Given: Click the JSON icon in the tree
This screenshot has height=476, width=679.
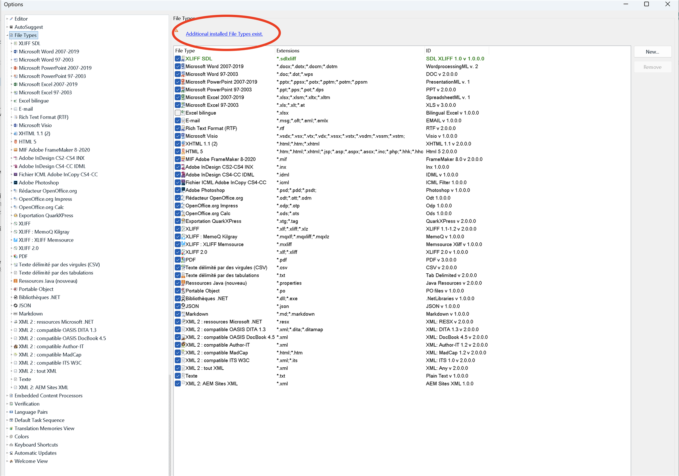Looking at the screenshot, I should click(15, 305).
